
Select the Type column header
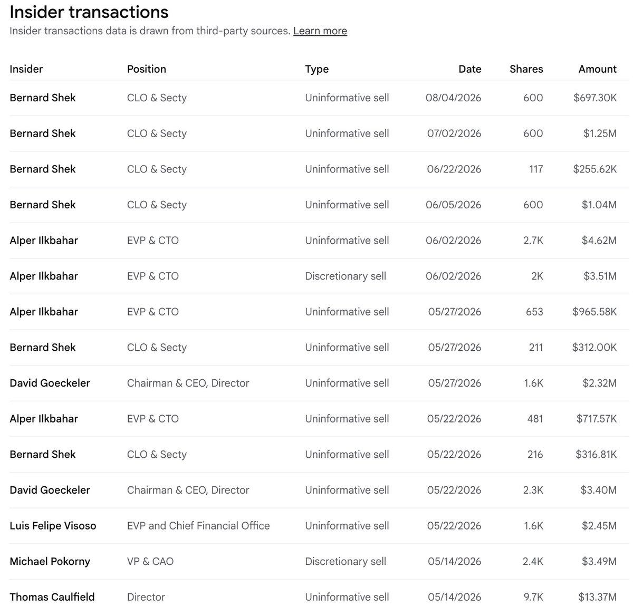316,69
